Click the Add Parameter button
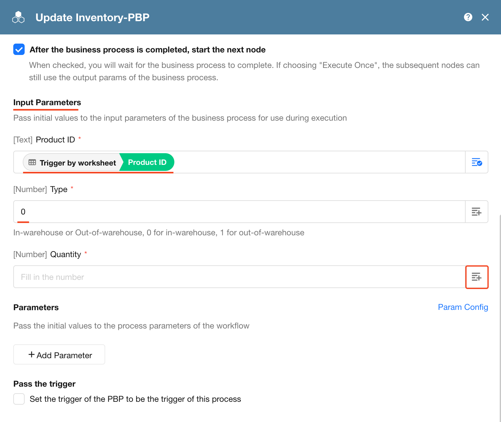The image size is (501, 422). click(x=59, y=354)
